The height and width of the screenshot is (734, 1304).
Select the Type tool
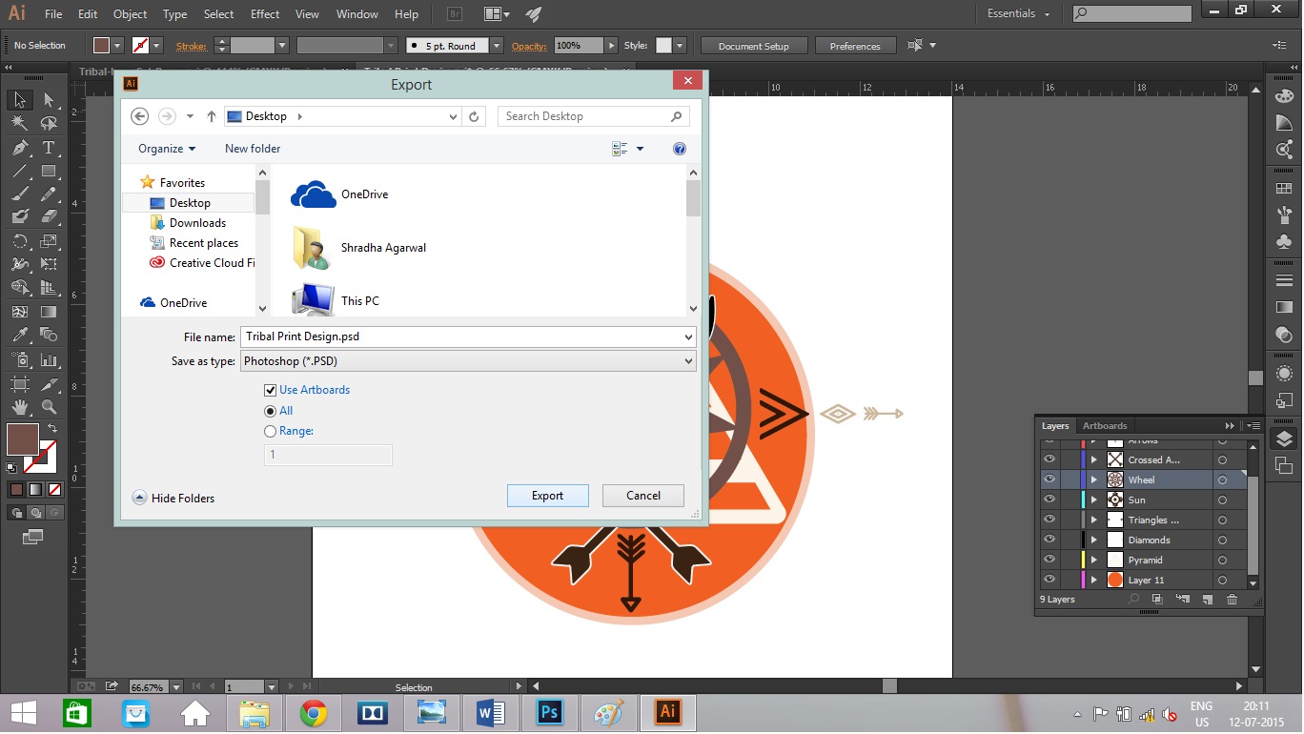pos(49,148)
